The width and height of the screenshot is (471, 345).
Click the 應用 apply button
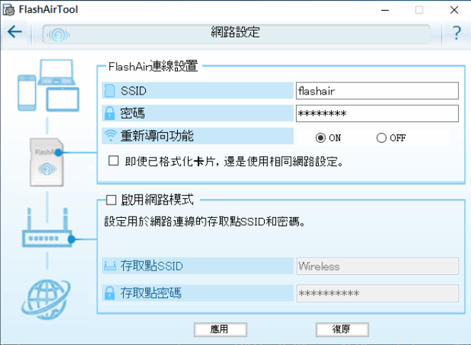click(220, 329)
